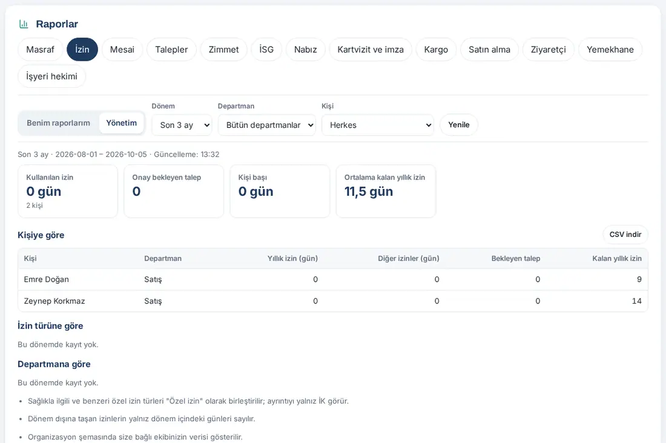The height and width of the screenshot is (443, 666).
Task: Click the Kişiye göre section heading
Action: (x=41, y=235)
